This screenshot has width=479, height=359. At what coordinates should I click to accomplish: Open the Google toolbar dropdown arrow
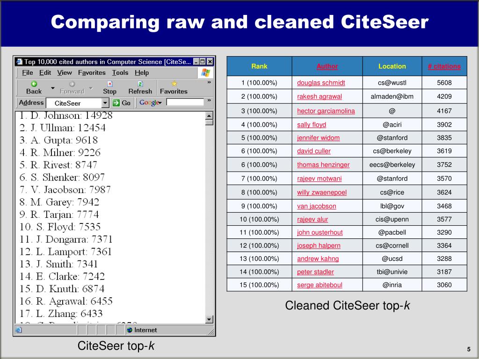pos(160,103)
